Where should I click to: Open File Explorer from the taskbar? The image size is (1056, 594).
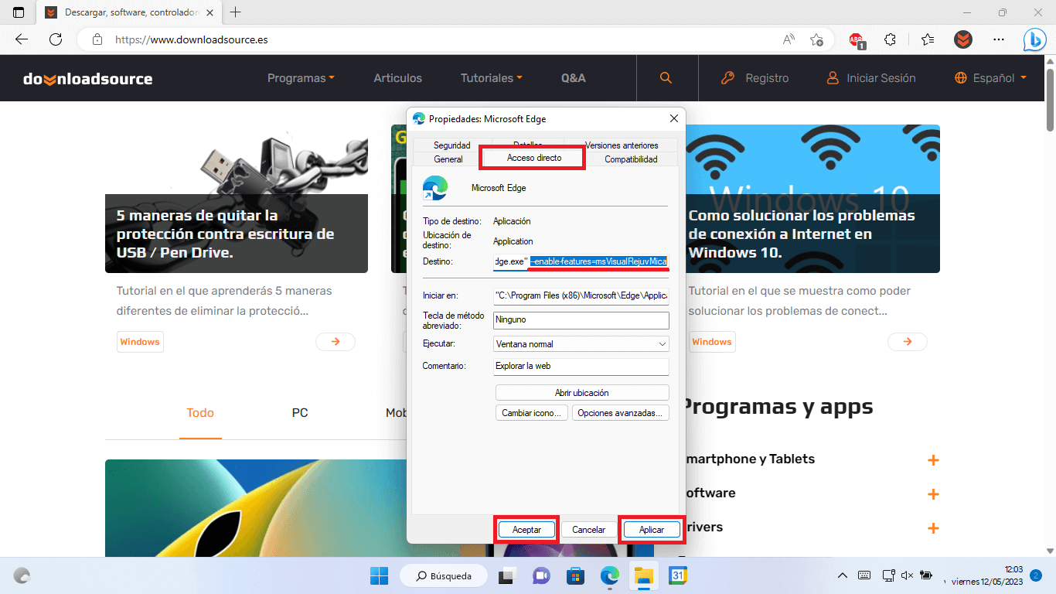pyautogui.click(x=644, y=575)
